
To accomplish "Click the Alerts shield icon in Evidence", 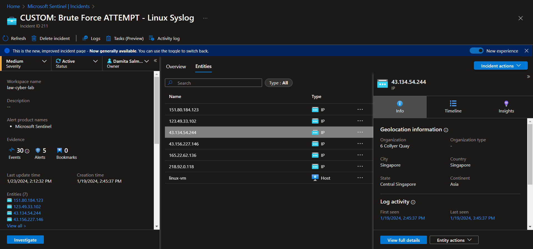I will (x=38, y=150).
